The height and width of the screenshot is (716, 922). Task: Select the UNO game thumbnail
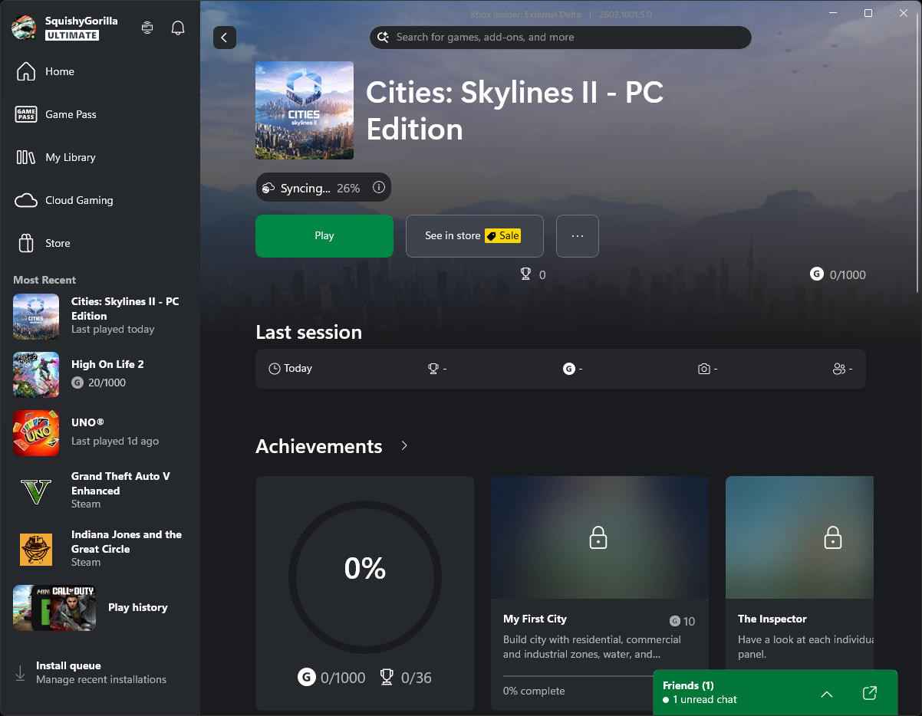coord(36,433)
